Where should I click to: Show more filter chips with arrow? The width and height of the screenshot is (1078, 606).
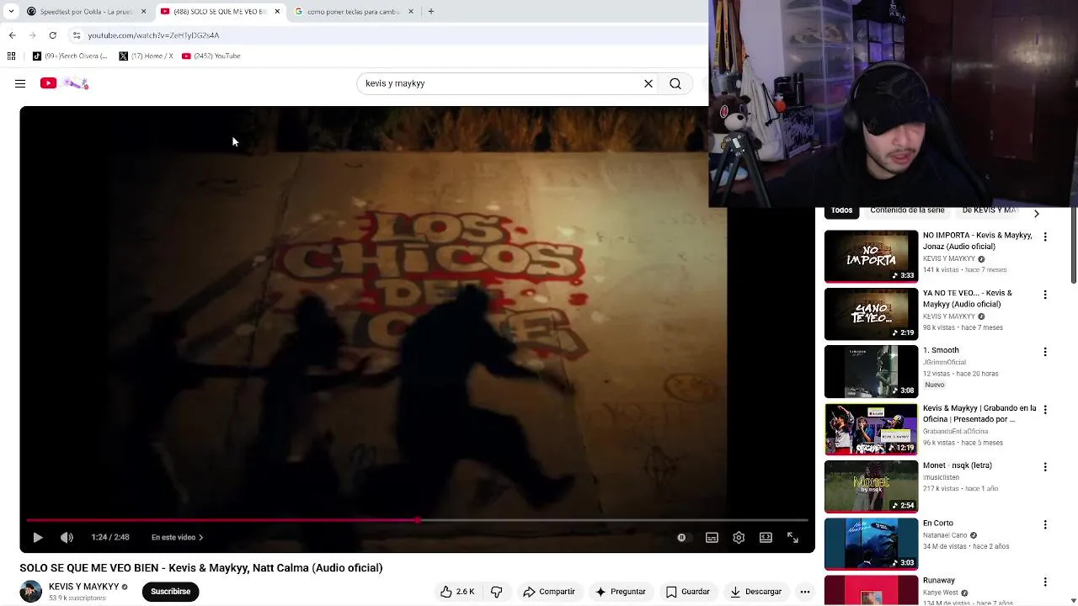(x=1036, y=214)
